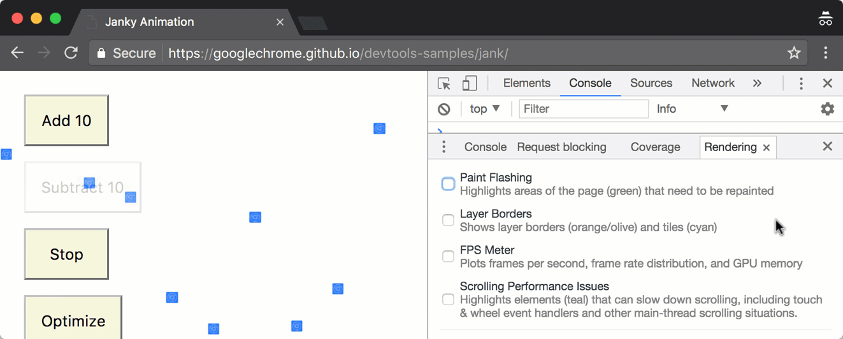
Task: Open the drawer three-dot menu
Action: click(444, 147)
